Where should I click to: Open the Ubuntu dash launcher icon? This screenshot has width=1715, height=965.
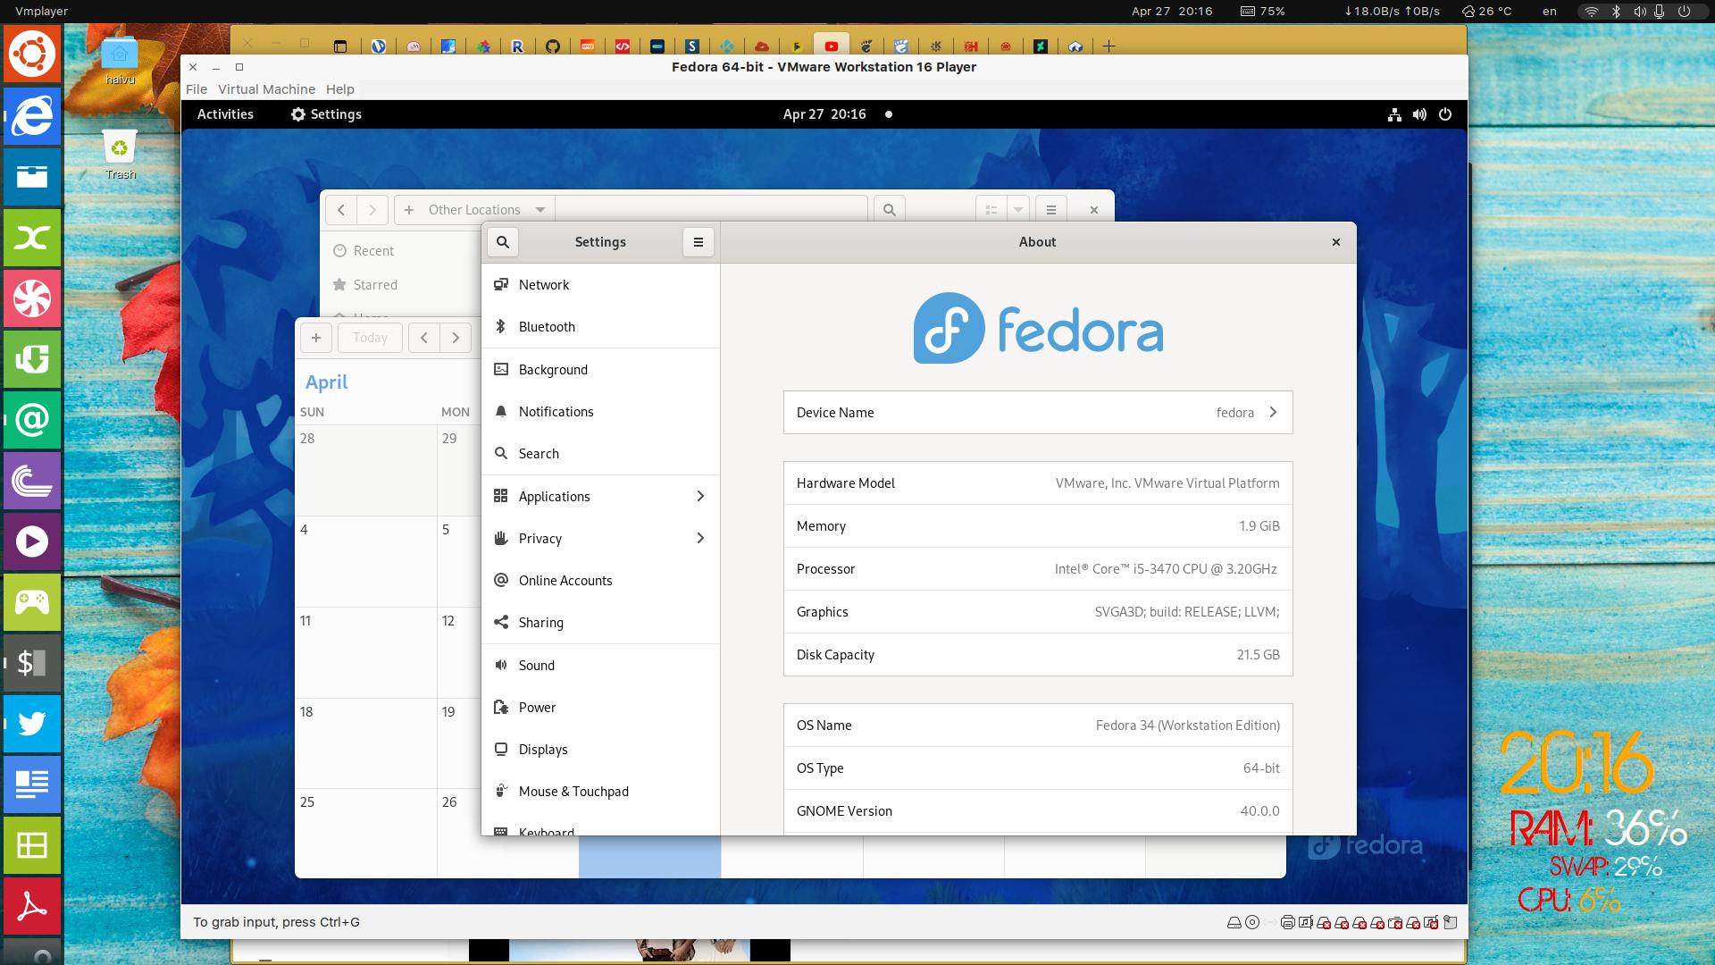32,54
